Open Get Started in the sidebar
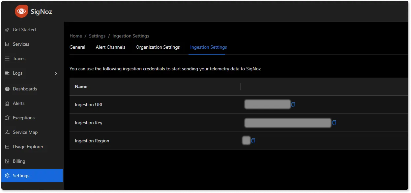This screenshot has width=411, height=193. [32, 30]
